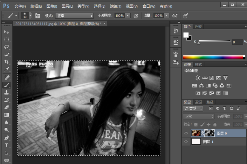Pick the Eyedropper tool

pos(6,70)
